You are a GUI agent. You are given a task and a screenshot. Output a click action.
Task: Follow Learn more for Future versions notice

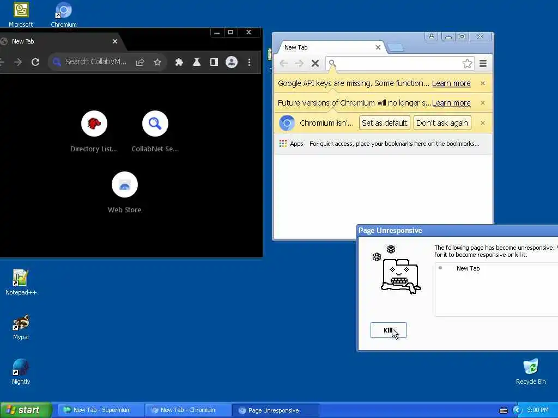pyautogui.click(x=451, y=103)
